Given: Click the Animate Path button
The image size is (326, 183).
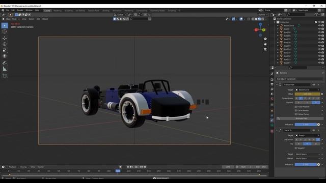Looking at the screenshot, I should [x=300, y=118].
